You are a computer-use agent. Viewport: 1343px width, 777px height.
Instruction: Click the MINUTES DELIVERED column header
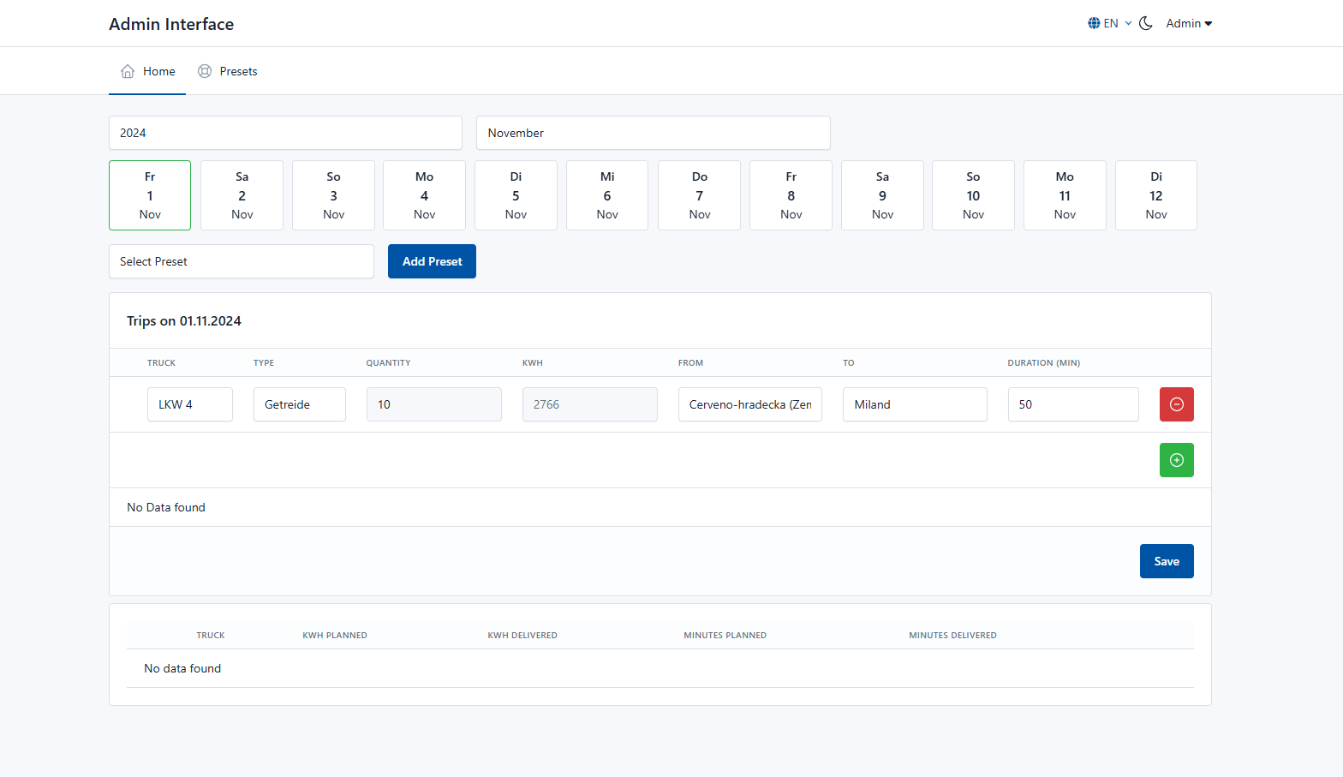(953, 636)
